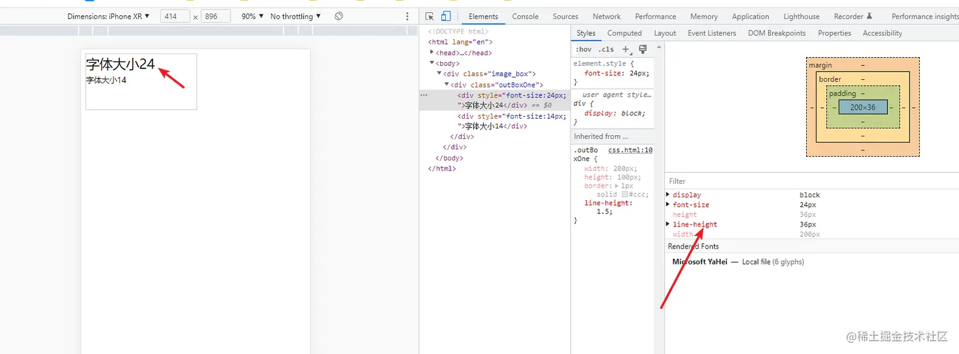959x354 pixels.
Task: Click the 字体大小24 text in the page preview
Action: coord(121,64)
